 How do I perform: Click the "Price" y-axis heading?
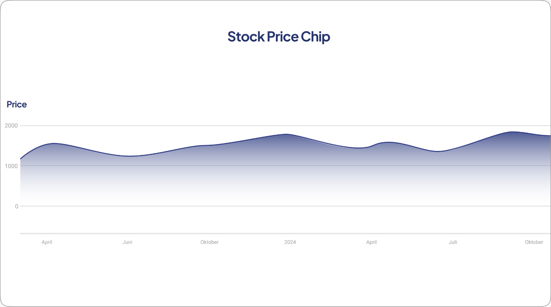coord(17,105)
